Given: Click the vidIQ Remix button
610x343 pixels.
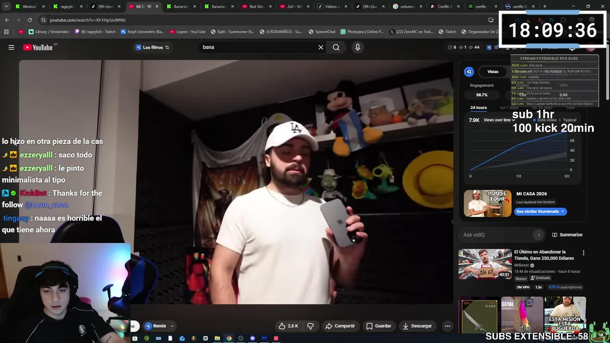Looking at the screenshot, I should [x=156, y=326].
